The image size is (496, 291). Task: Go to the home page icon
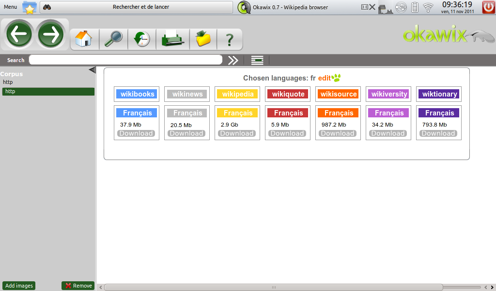(x=84, y=39)
